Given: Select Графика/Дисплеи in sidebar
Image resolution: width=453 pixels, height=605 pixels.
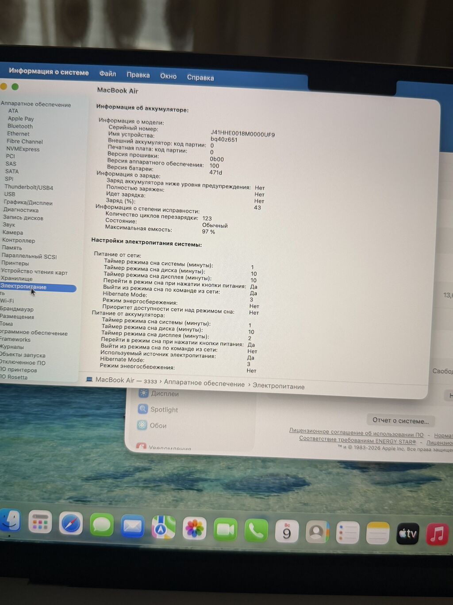Looking at the screenshot, I should pyautogui.click(x=28, y=202).
